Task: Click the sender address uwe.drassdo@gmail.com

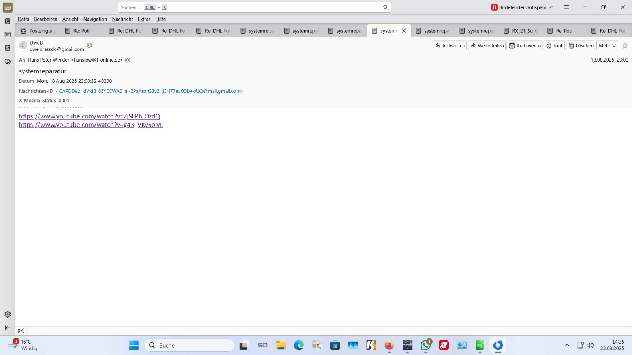Action: pyautogui.click(x=57, y=49)
